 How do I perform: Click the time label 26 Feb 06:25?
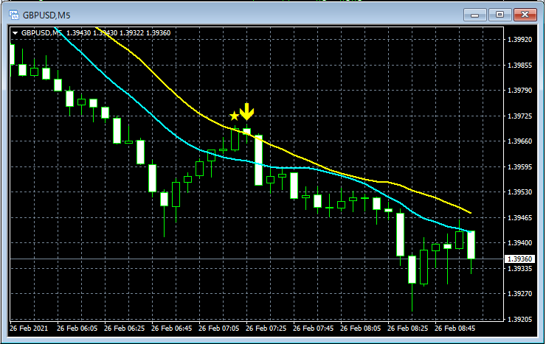click(x=124, y=328)
